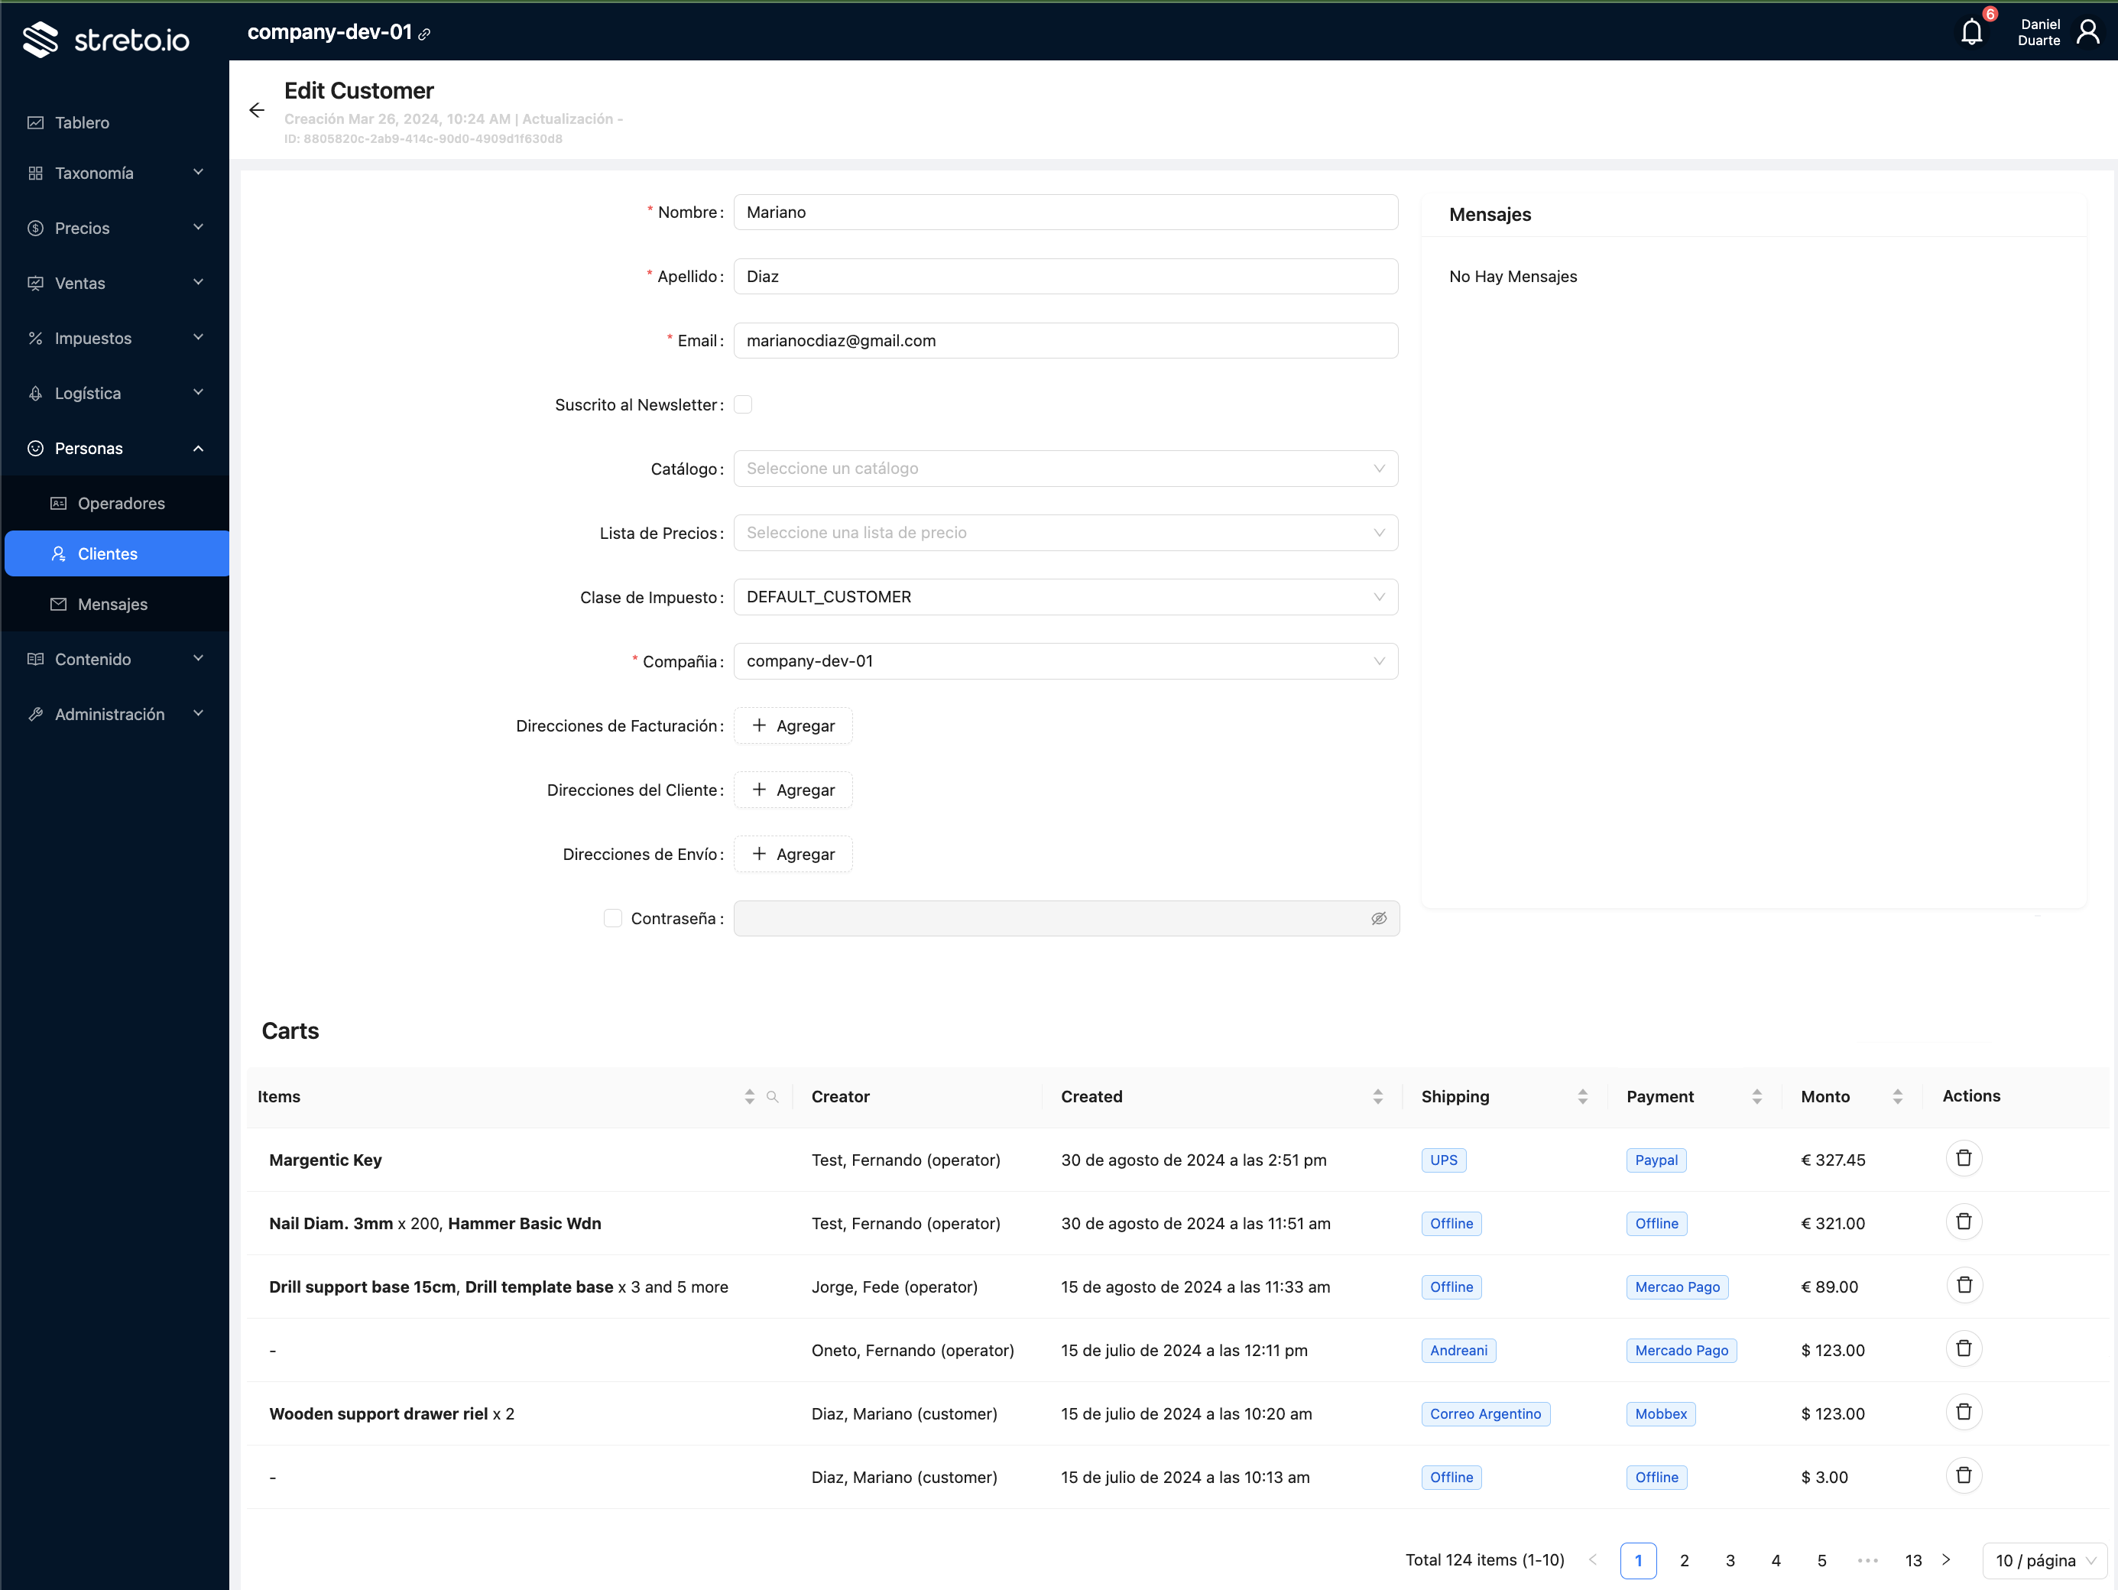Select the Operadores sidebar icon
This screenshot has height=1590, width=2118.
(60, 502)
